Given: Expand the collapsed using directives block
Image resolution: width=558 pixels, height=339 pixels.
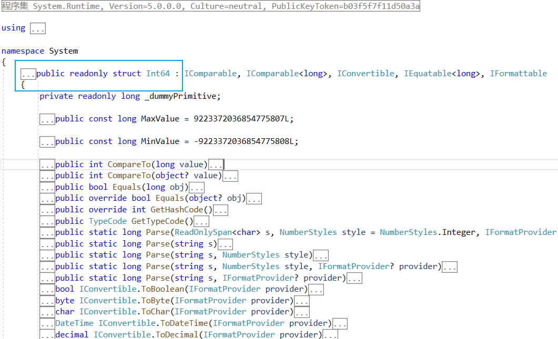Looking at the screenshot, I should pos(38,28).
